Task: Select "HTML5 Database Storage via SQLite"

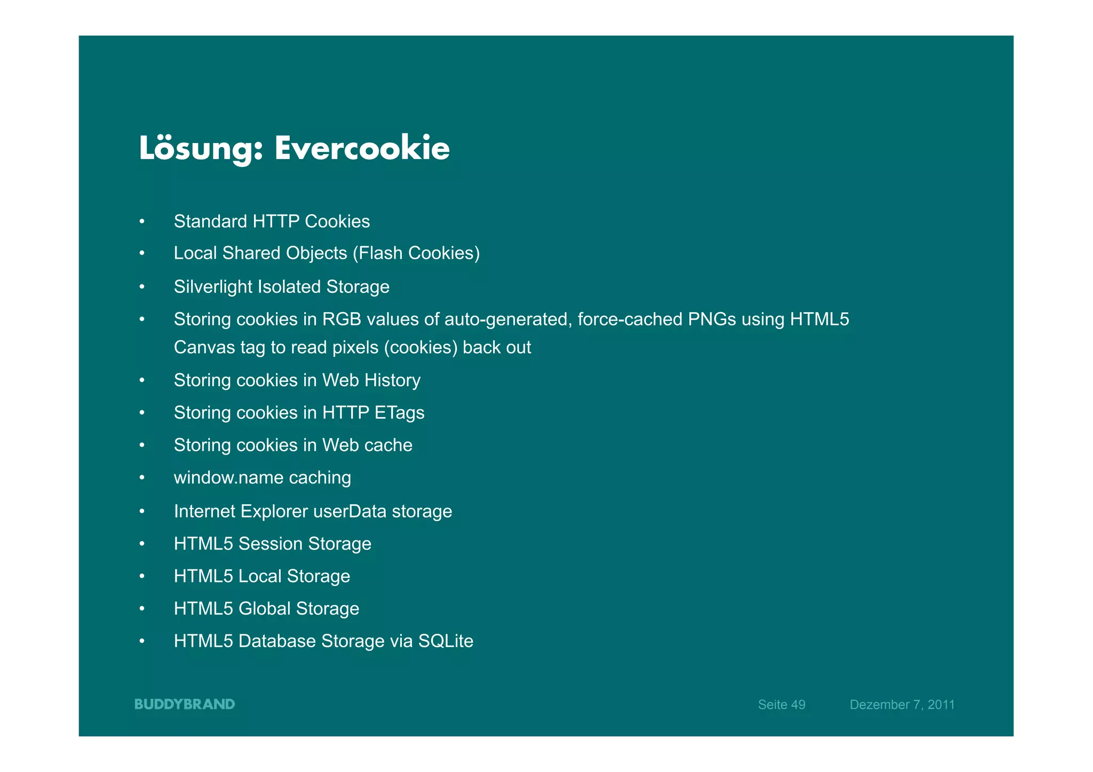Action: [323, 641]
